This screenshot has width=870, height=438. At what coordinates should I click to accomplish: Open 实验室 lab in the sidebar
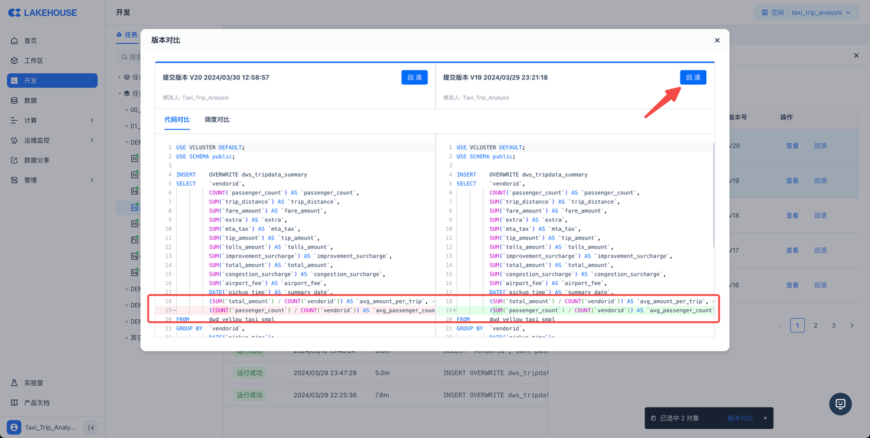coord(33,383)
